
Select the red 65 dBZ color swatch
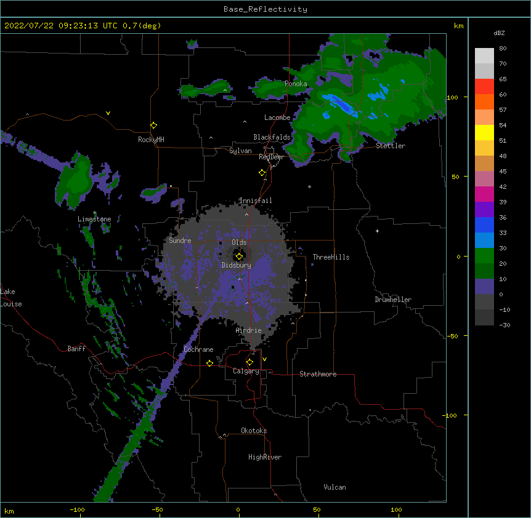tap(484, 86)
